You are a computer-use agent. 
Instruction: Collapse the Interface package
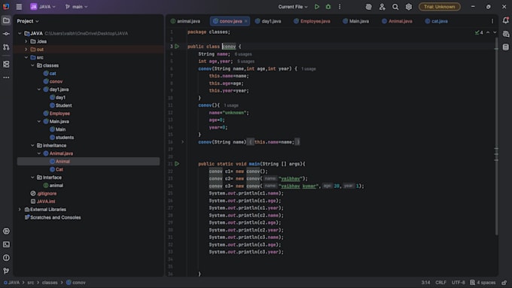click(x=32, y=177)
